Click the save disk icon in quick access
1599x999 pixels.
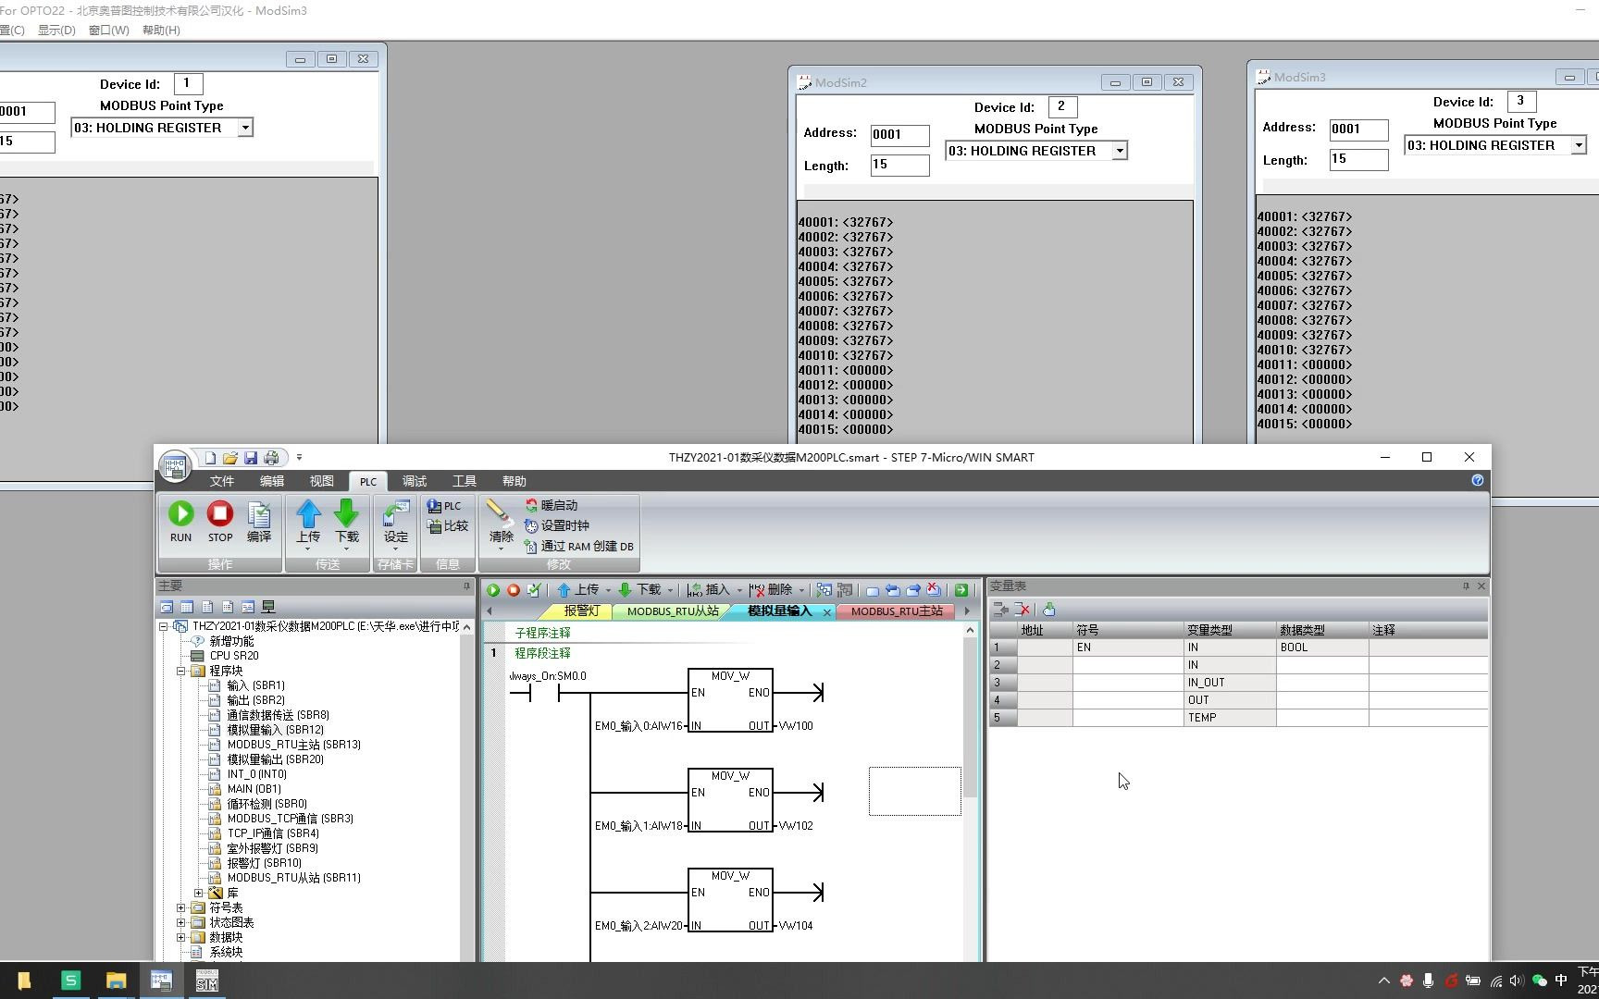[x=251, y=458]
